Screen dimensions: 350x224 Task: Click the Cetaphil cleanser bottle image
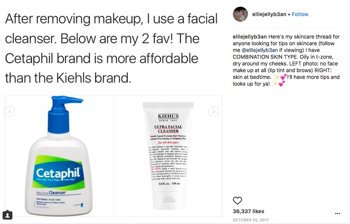[x=59, y=156]
